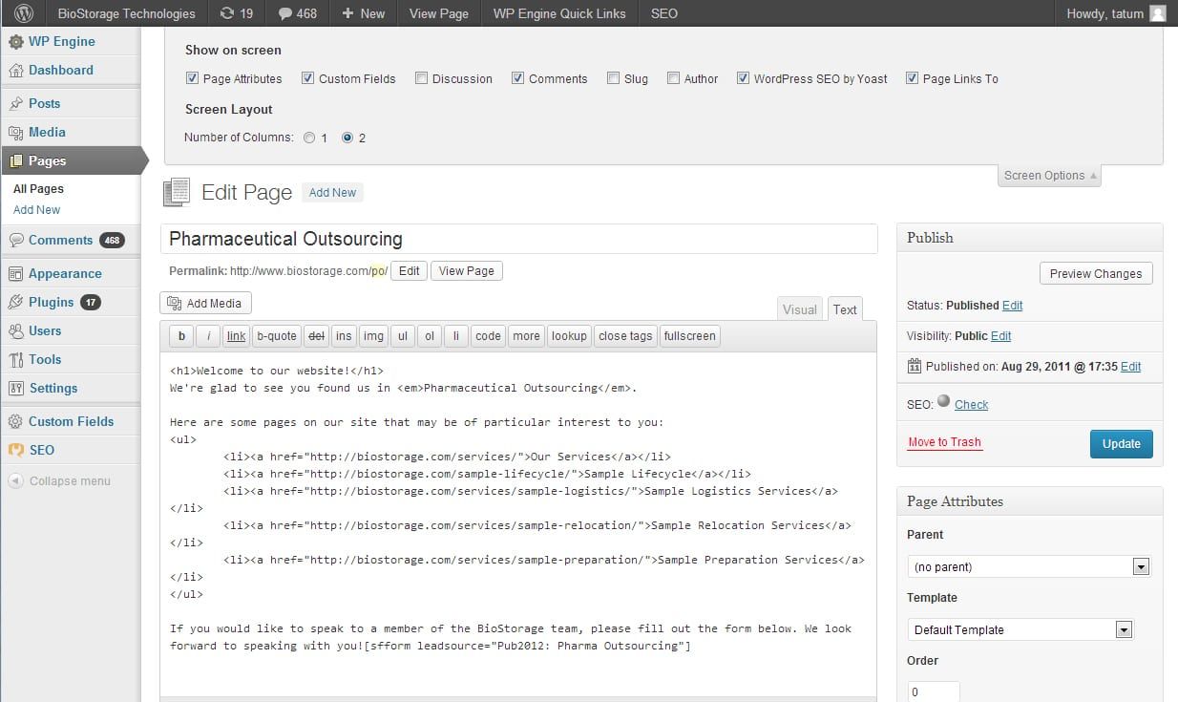Enable the Discussion checkbox
This screenshot has height=702, width=1178.
point(421,78)
